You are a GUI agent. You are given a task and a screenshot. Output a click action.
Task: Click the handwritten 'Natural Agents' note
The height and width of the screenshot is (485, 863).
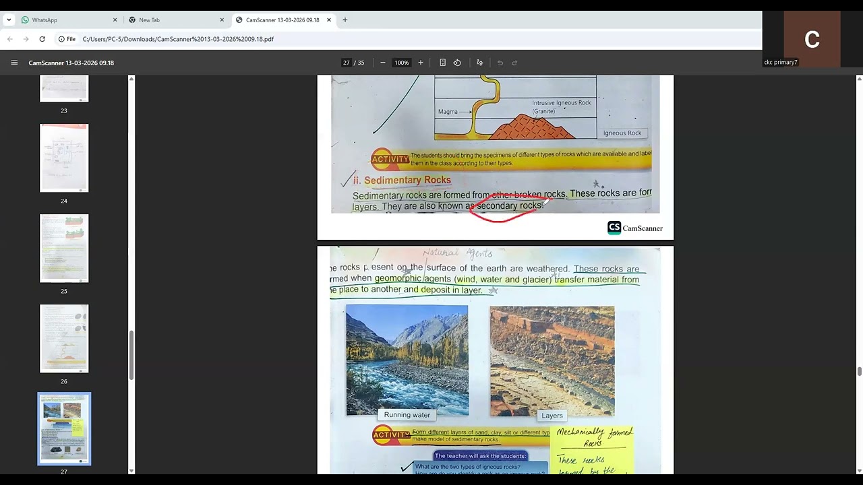click(458, 253)
